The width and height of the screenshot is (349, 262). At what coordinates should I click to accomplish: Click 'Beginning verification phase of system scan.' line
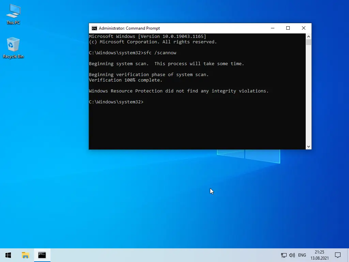tap(149, 75)
